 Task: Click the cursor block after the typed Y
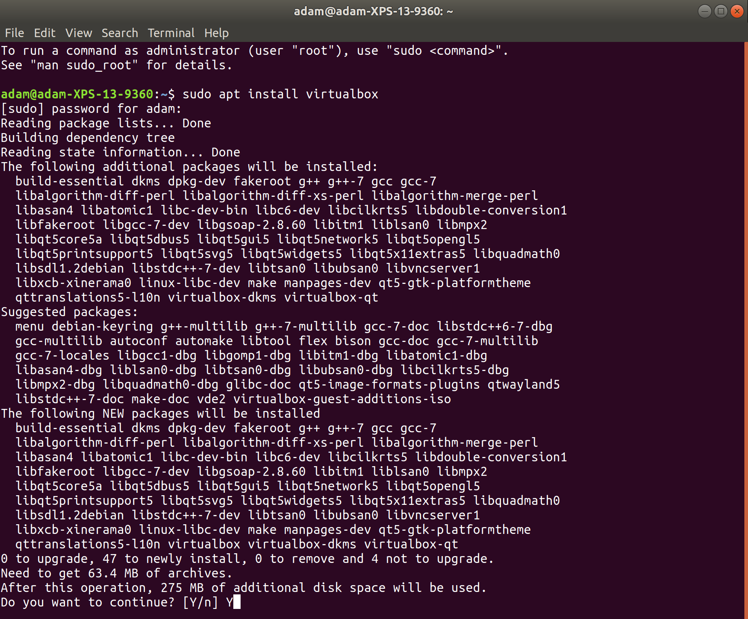(237, 602)
